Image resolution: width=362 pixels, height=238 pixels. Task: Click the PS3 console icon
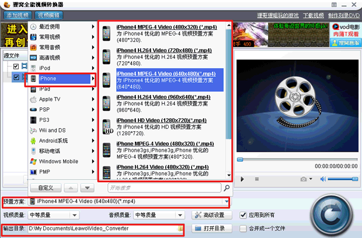33,120
